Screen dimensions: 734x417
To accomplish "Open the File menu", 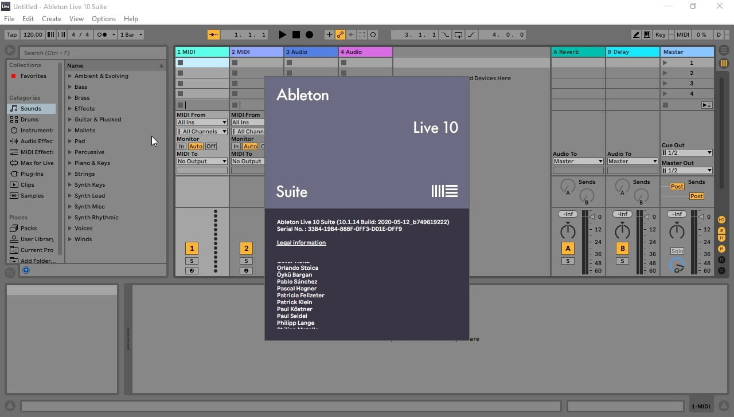I will [9, 19].
